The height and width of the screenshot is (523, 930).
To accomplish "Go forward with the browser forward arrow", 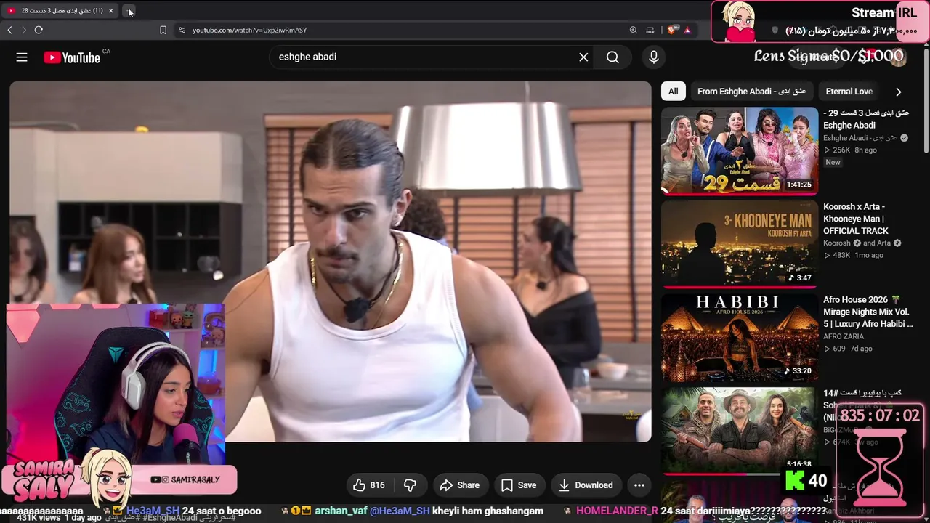I will (23, 30).
